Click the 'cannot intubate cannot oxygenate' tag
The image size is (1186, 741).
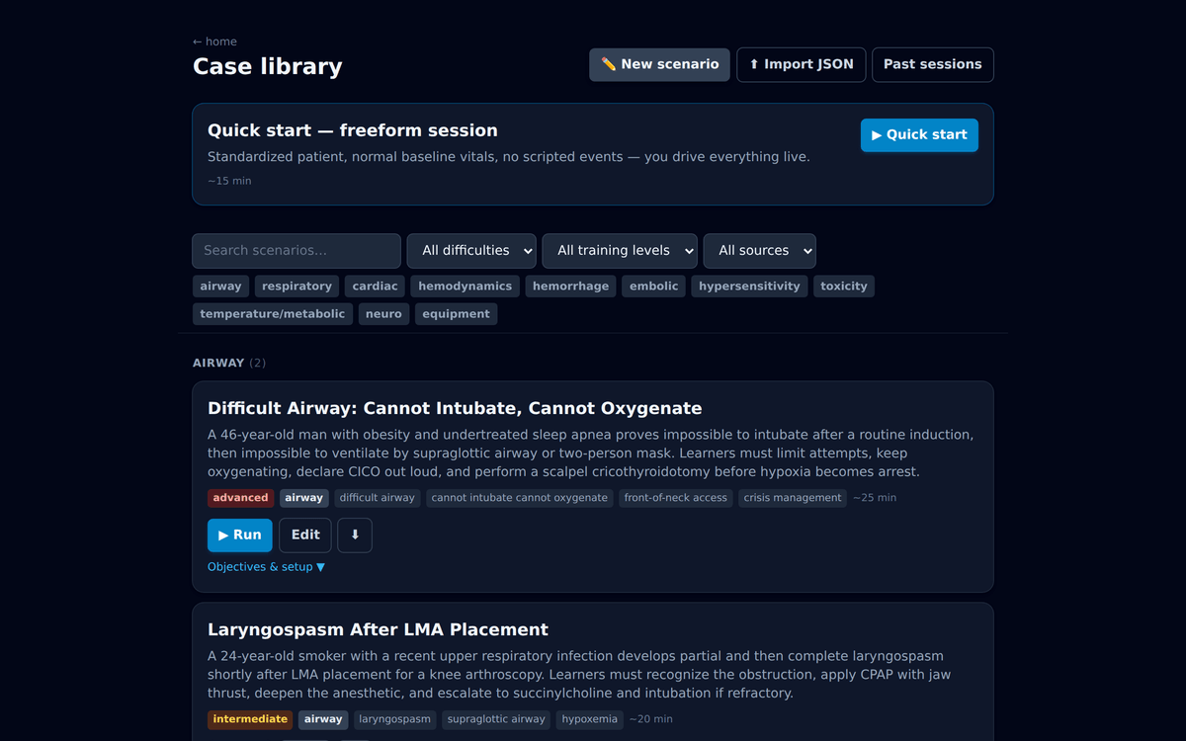point(520,498)
